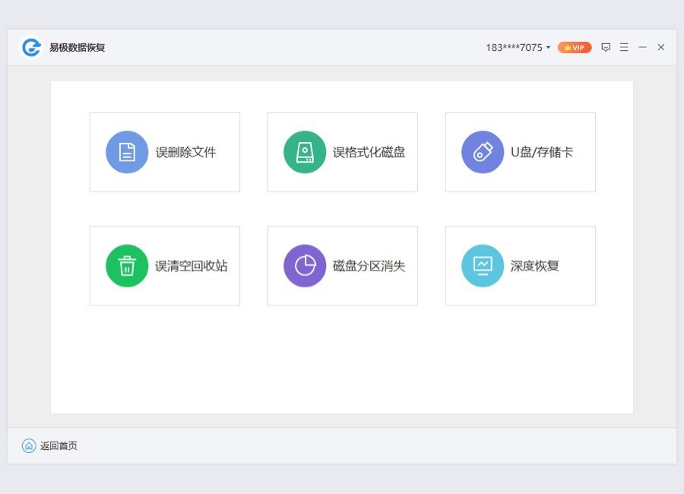Viewport: 684px width, 494px height.
Task: Open U盘/存储卡 recovery via its label
Action: (541, 152)
